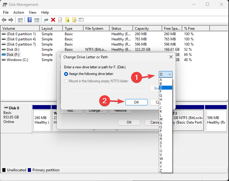The width and height of the screenshot is (229, 181).
Task: Click the yellow folder magnifier icon
Action: click(74, 20)
